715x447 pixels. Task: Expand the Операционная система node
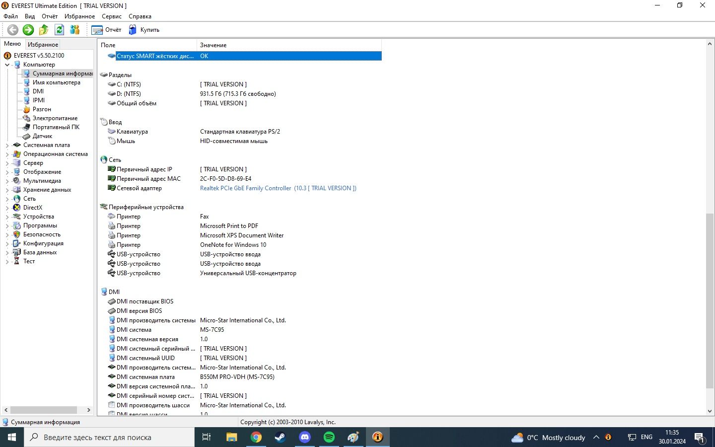[x=7, y=154]
